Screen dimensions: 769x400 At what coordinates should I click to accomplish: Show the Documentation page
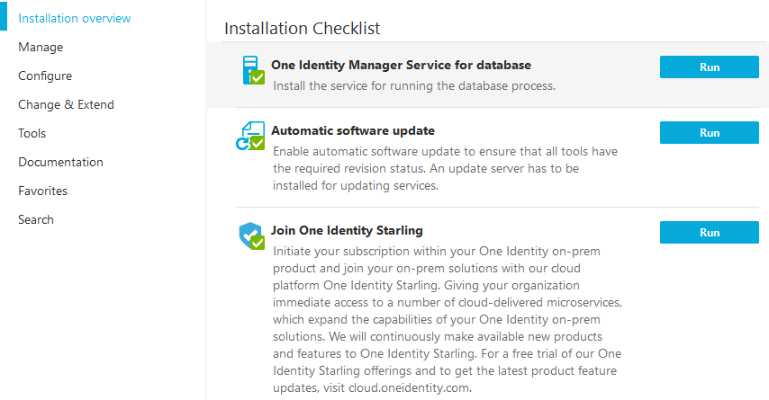tap(60, 162)
